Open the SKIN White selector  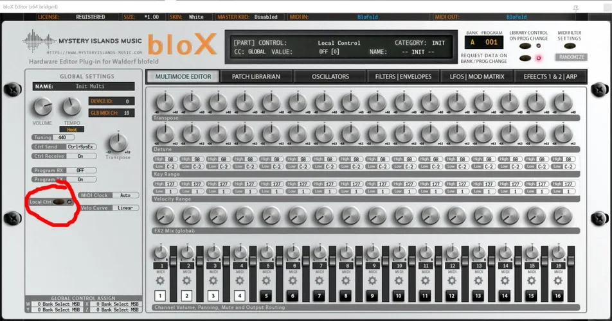click(196, 17)
